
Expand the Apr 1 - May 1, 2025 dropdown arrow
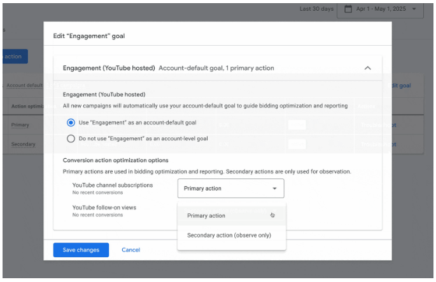tap(414, 9)
